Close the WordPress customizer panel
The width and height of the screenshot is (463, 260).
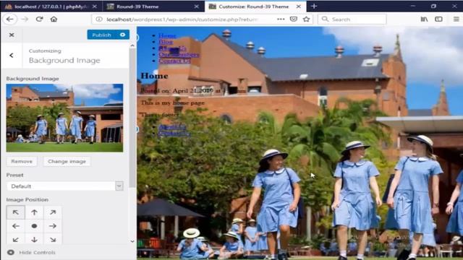point(12,35)
